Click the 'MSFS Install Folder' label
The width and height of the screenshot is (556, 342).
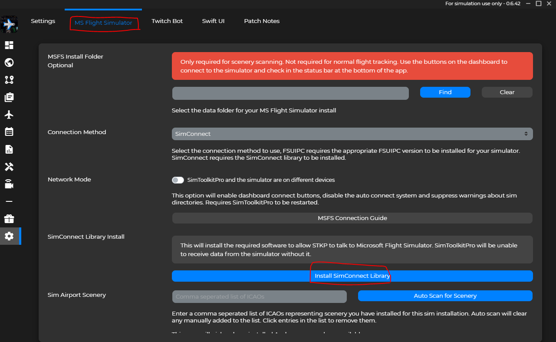pyautogui.click(x=76, y=56)
